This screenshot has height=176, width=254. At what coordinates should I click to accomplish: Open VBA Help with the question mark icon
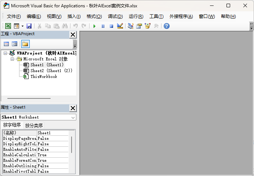(166, 26)
